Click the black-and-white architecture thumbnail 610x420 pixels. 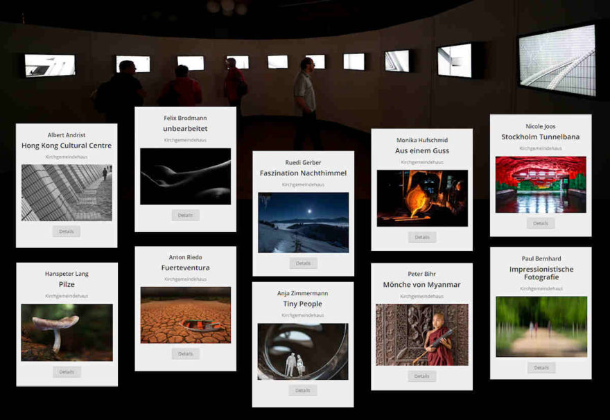[x=67, y=193]
